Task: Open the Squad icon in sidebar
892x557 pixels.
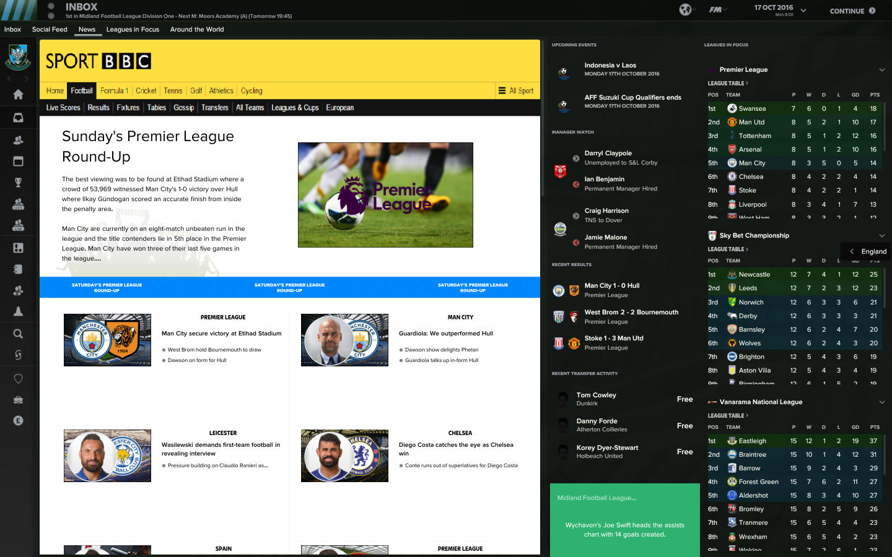Action: (x=18, y=140)
